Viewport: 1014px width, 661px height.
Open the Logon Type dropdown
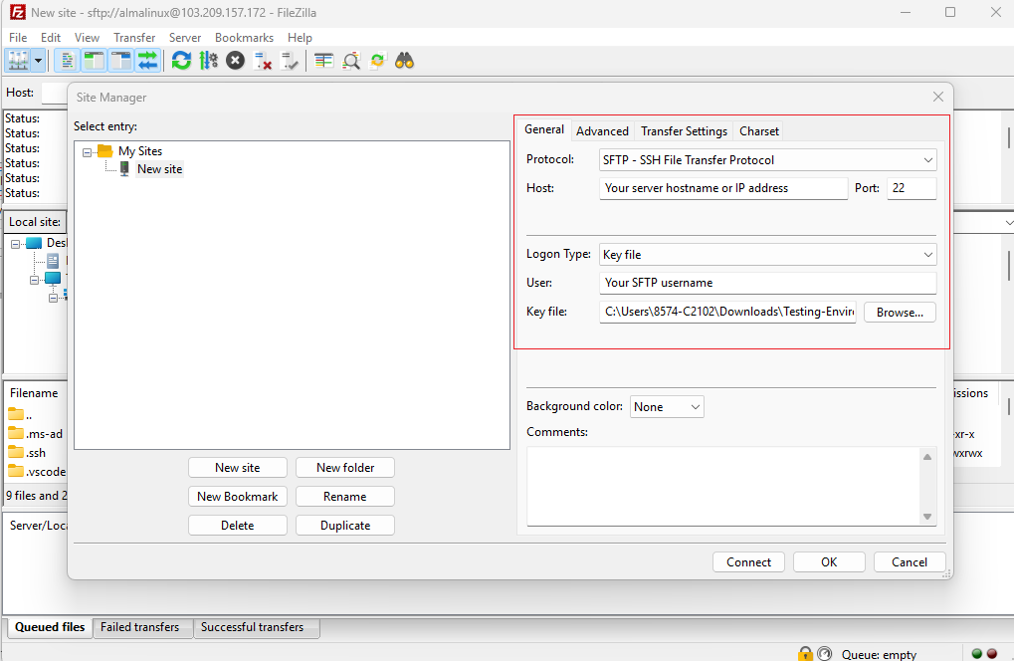tap(767, 254)
